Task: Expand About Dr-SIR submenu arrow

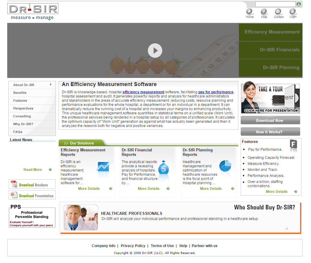Action: coord(51,85)
